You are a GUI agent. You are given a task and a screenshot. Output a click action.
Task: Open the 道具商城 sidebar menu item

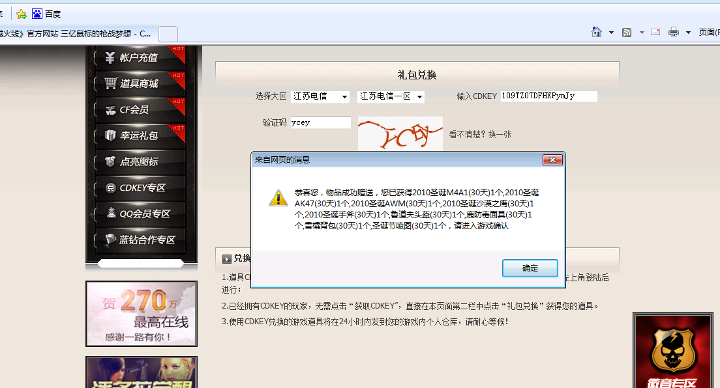[x=140, y=83]
